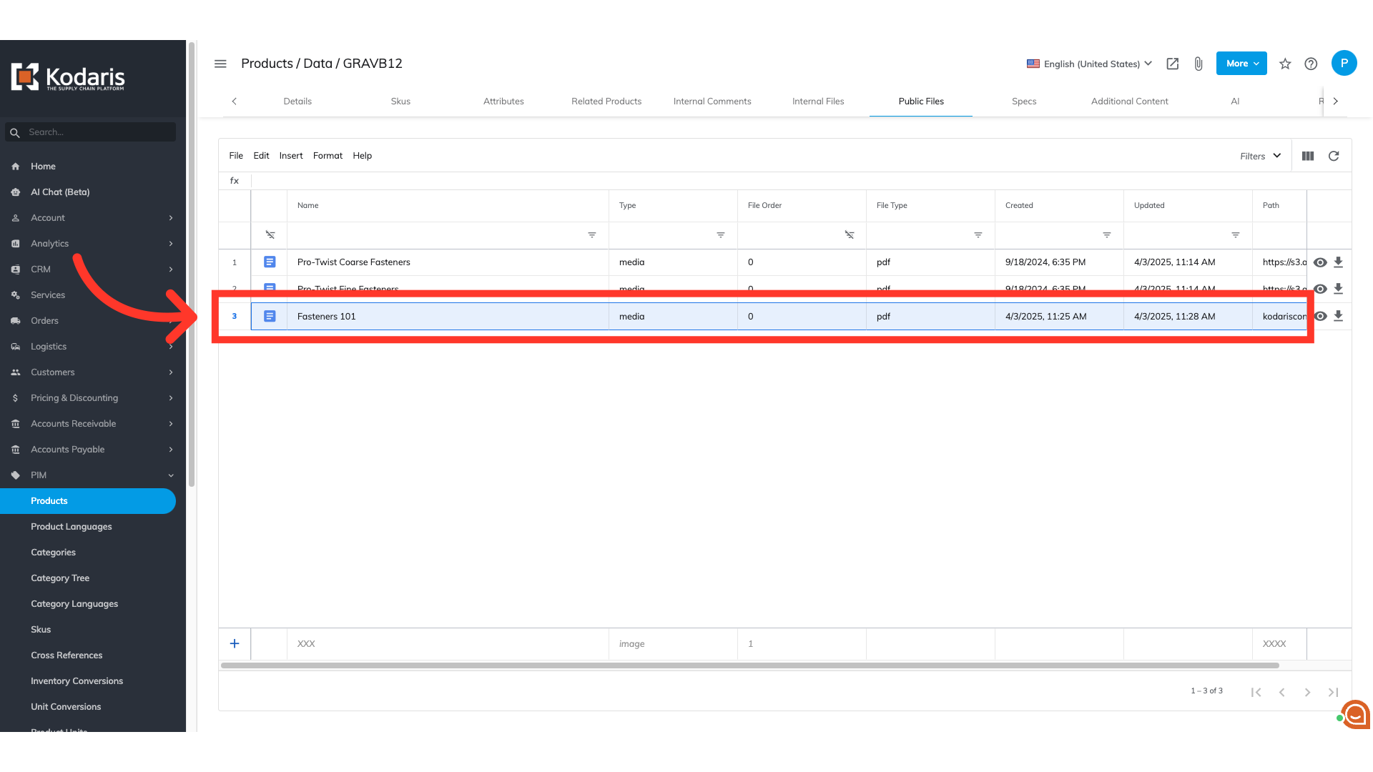Open the column chooser icon

coord(1308,156)
